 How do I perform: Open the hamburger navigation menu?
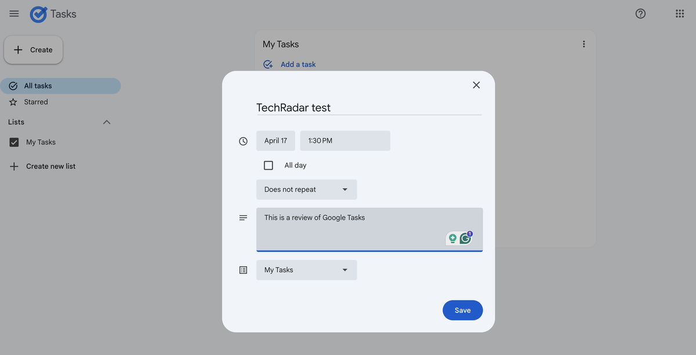pos(14,13)
